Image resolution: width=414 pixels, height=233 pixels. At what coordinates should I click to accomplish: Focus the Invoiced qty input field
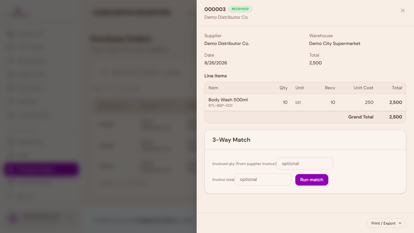click(x=305, y=163)
